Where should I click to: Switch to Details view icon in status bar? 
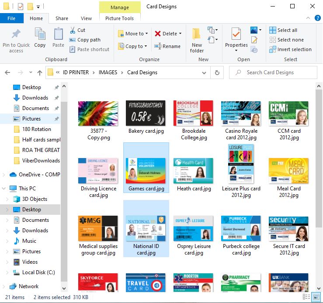306,297
